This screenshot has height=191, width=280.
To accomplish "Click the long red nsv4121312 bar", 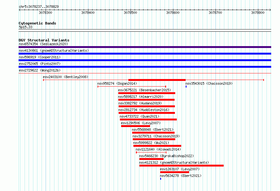I will (182, 166).
